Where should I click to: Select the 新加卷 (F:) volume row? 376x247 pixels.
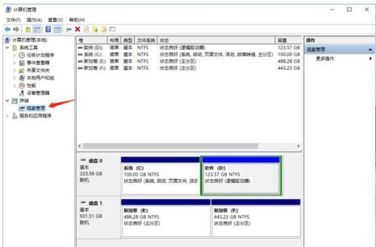[189, 68]
